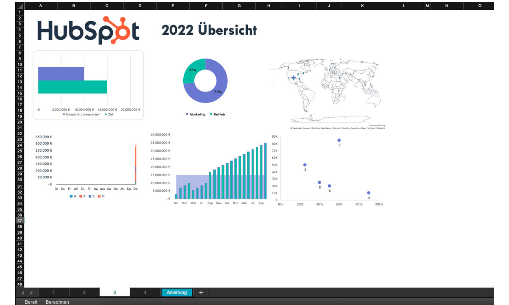Click the Marketing legend entry
509x305 pixels.
pos(196,114)
